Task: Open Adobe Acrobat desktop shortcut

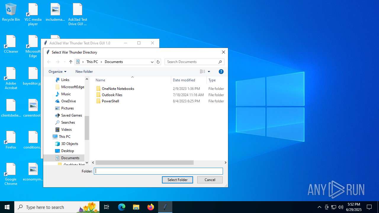Action: (x=11, y=78)
